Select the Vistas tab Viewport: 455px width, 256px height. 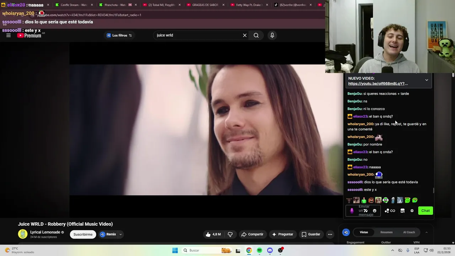pyautogui.click(x=364, y=232)
